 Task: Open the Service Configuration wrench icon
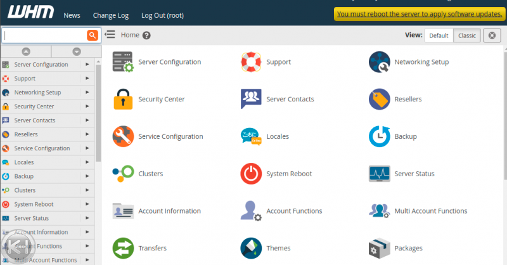point(123,136)
